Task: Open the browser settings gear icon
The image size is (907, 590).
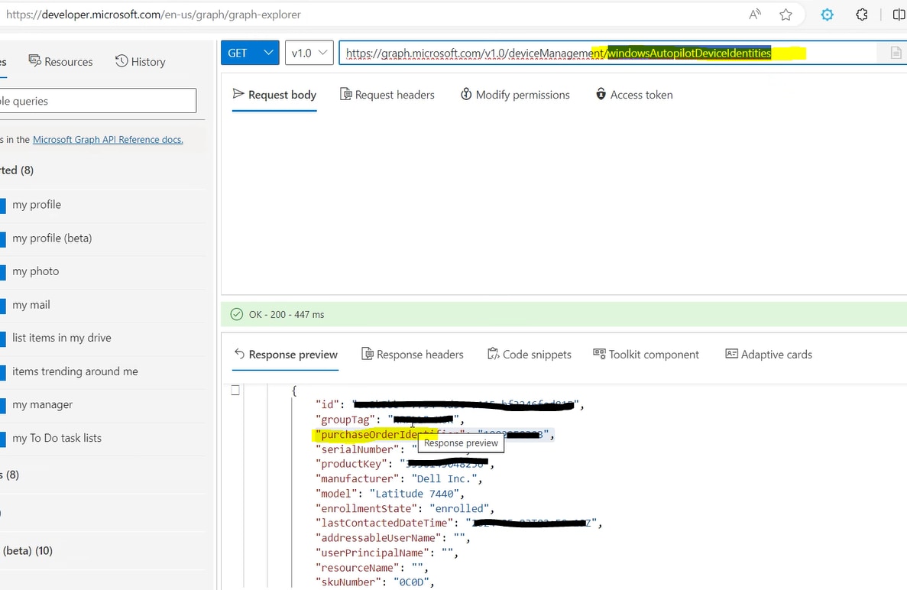Action: pyautogui.click(x=827, y=14)
